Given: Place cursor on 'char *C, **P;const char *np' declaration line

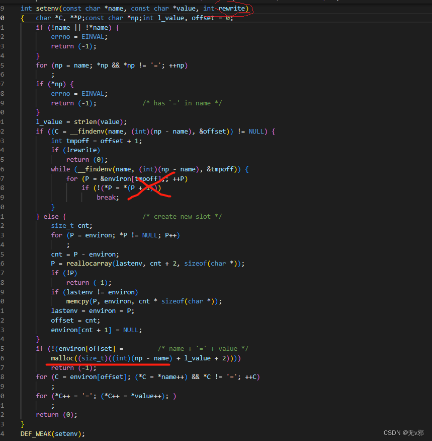Looking at the screenshot, I should click(x=134, y=18).
